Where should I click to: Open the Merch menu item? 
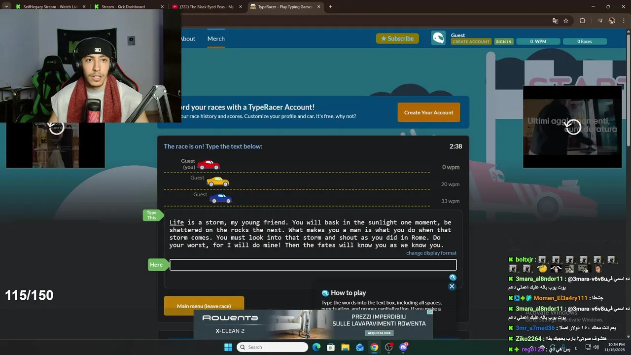[216, 38]
